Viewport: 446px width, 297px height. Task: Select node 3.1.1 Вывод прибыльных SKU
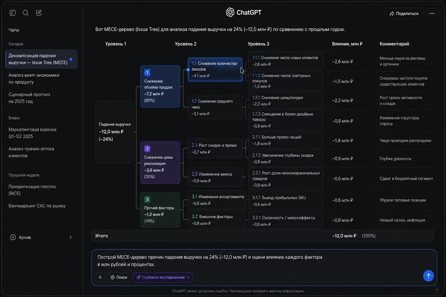(286, 201)
